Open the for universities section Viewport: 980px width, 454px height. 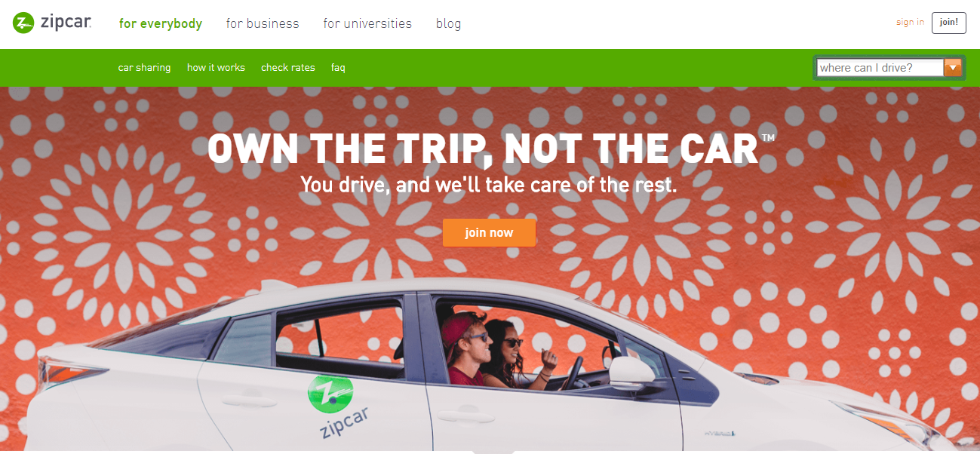(367, 23)
